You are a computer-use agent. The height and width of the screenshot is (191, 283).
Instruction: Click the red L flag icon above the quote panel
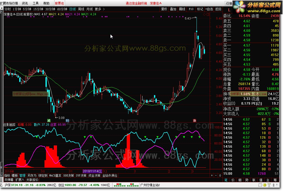pyautogui.click(x=229, y=10)
